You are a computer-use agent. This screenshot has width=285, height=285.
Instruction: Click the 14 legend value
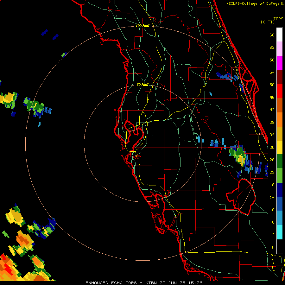click(x=272, y=197)
